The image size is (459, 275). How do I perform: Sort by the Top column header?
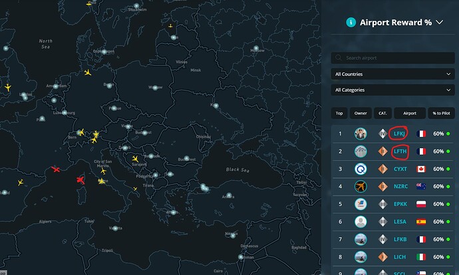point(339,114)
